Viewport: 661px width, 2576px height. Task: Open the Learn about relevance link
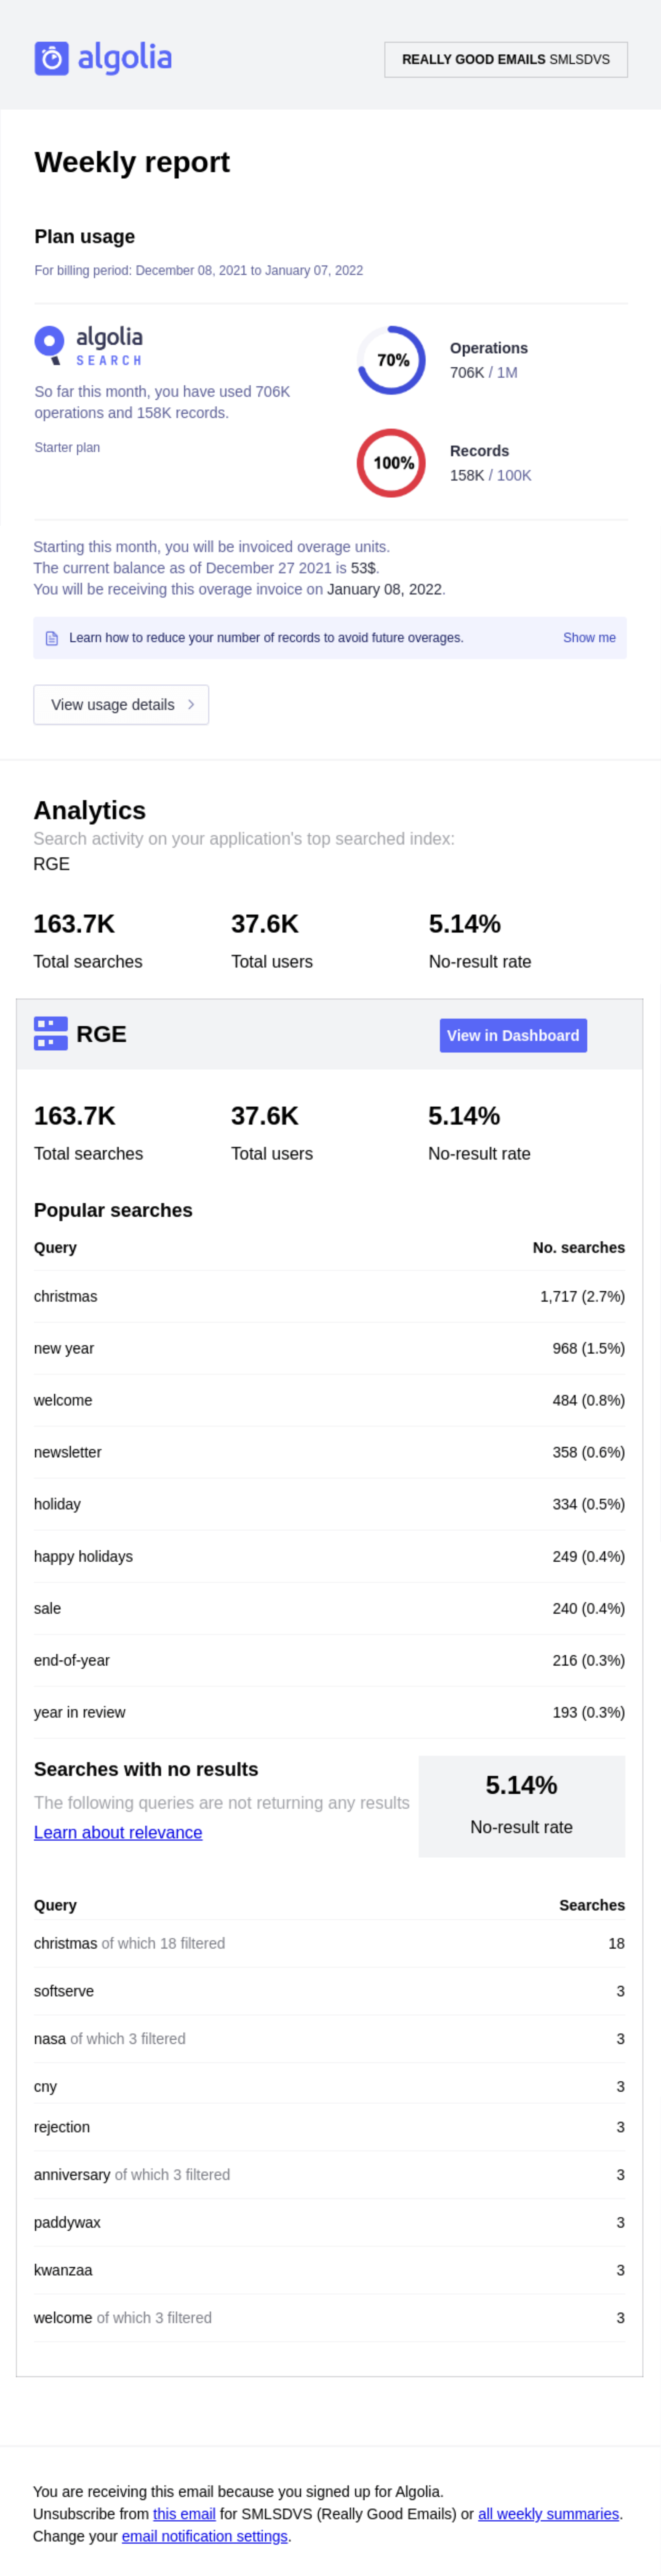[x=118, y=1832]
